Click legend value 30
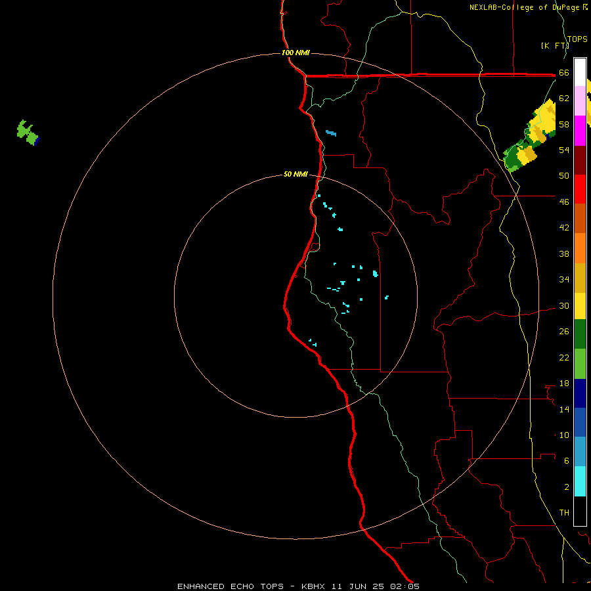This screenshot has width=591, height=591. click(564, 305)
